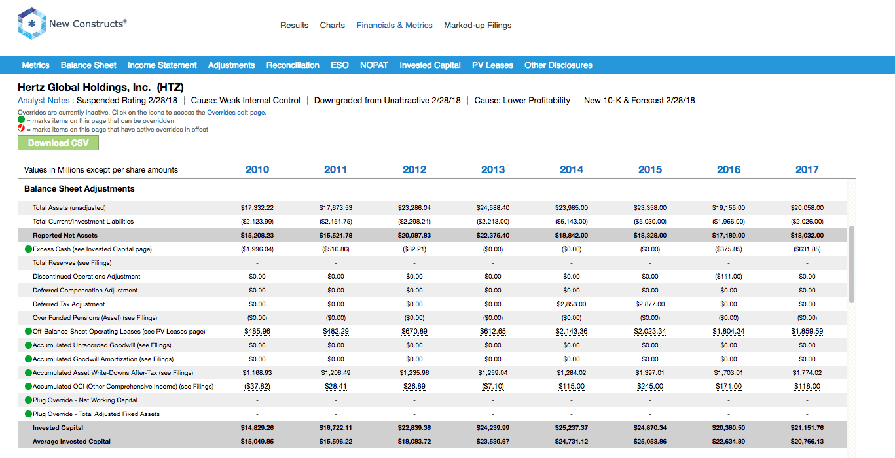Image resolution: width=895 pixels, height=458 pixels.
Task: Click green dot for Plug Override Net Working Capital
Action: click(x=28, y=400)
